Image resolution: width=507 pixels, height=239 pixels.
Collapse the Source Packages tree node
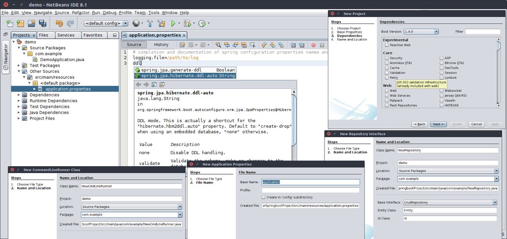pos(18,48)
